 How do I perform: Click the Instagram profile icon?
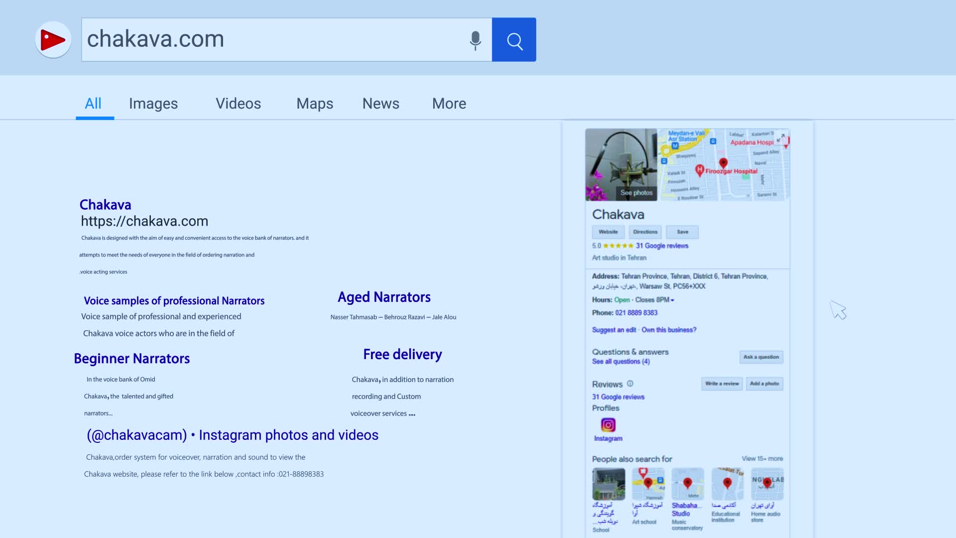point(608,425)
